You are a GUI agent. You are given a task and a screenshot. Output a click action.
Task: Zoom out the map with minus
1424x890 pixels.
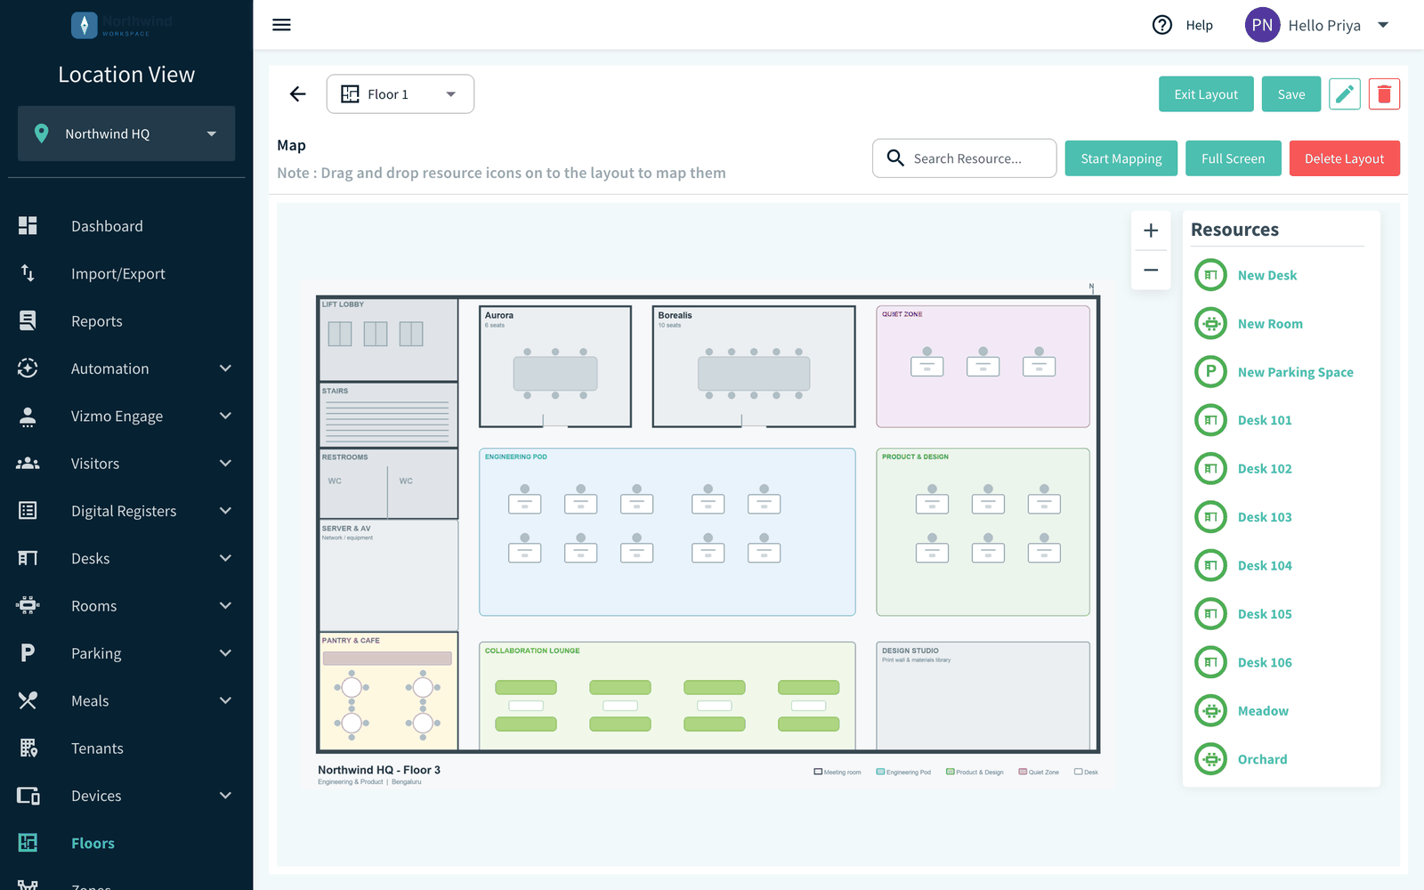[1151, 270]
